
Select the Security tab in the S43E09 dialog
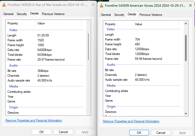point(119,15)
